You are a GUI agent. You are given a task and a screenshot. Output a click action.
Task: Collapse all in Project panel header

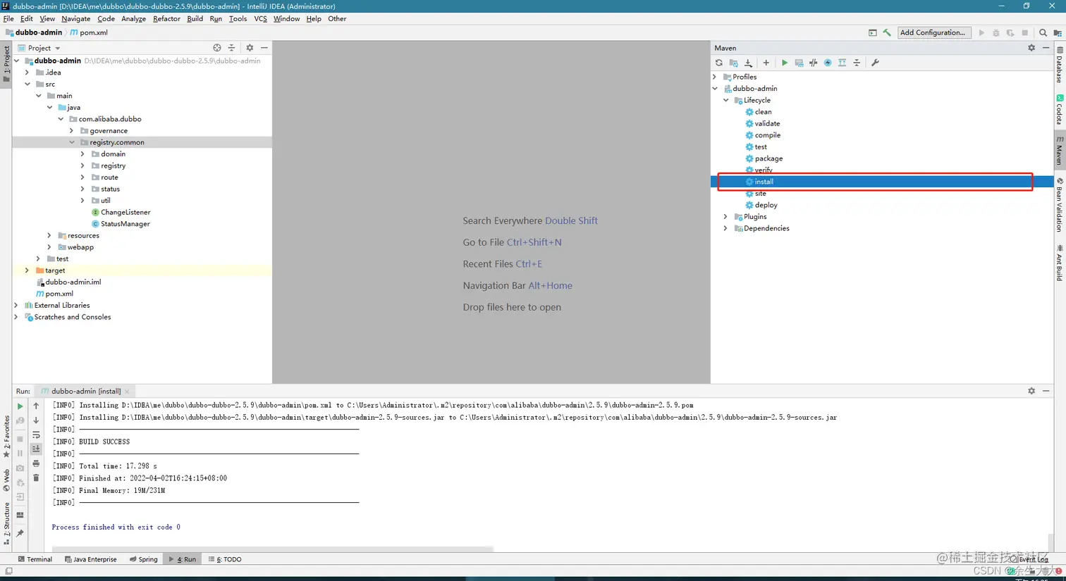pos(231,48)
